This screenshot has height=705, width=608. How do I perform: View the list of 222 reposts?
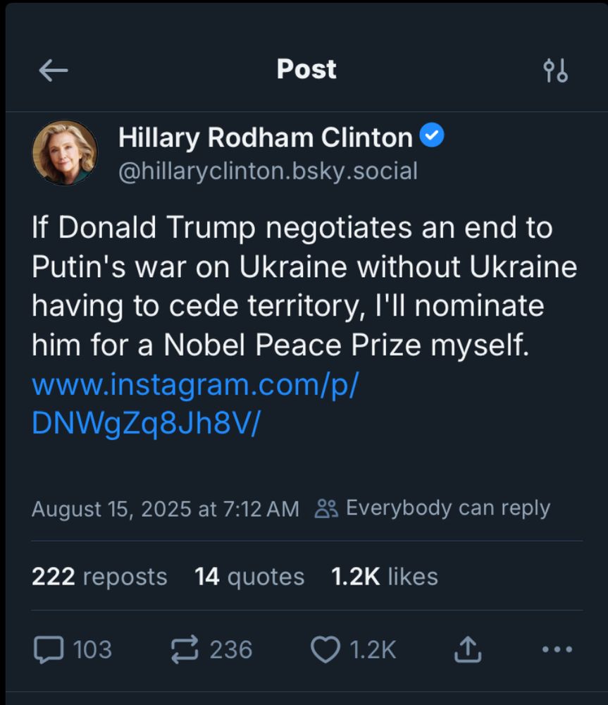99,577
